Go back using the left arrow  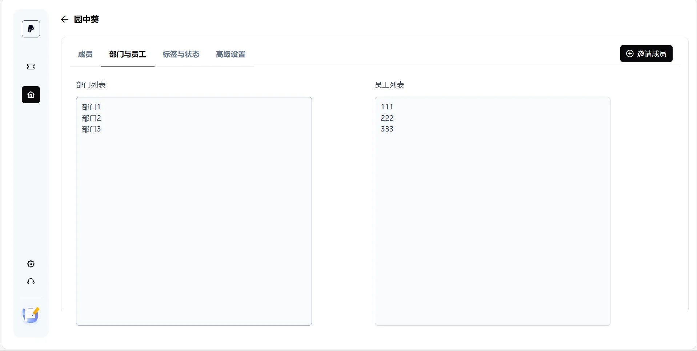click(x=65, y=20)
